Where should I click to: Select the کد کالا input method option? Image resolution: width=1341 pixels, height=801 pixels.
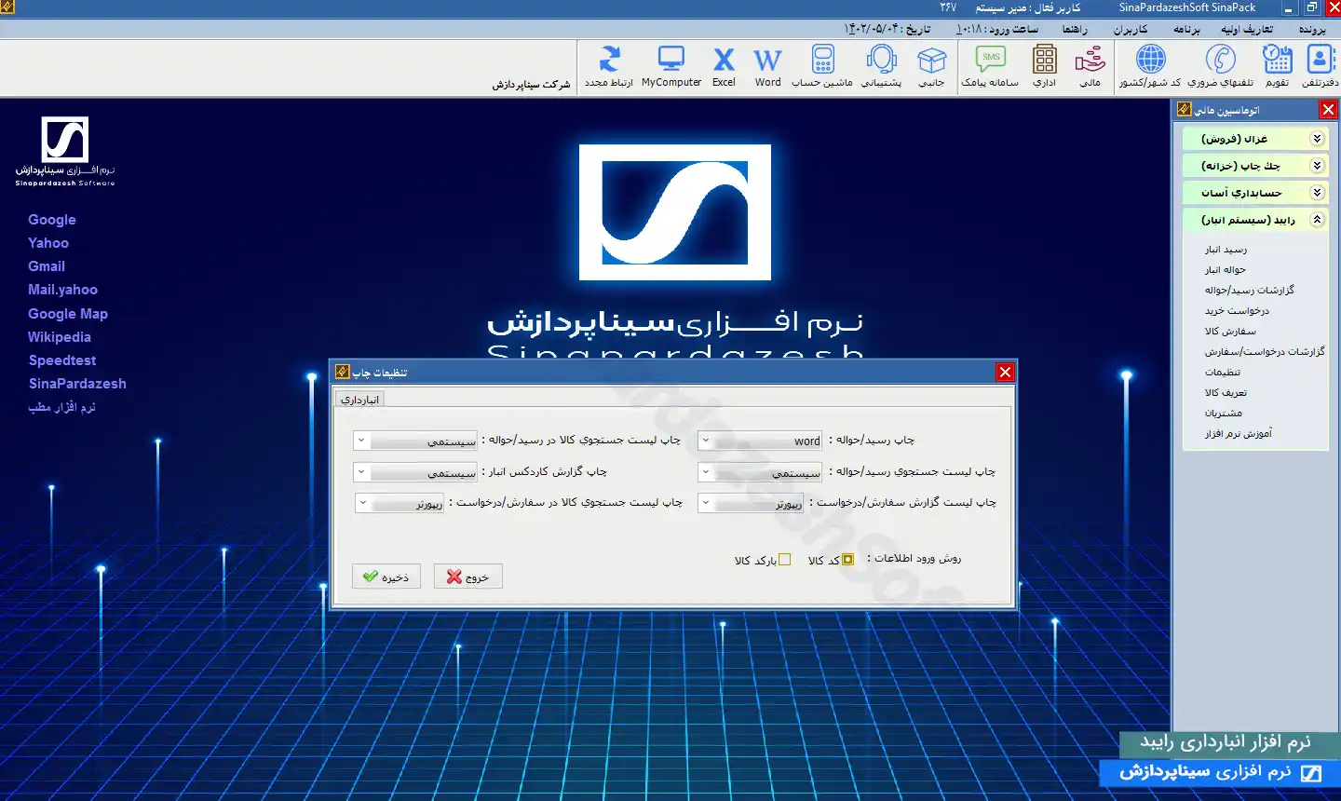pyautogui.click(x=847, y=560)
